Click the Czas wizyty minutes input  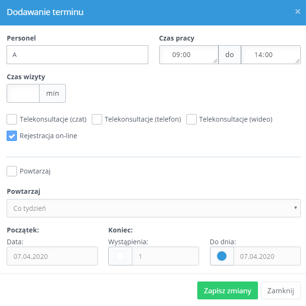tap(23, 93)
